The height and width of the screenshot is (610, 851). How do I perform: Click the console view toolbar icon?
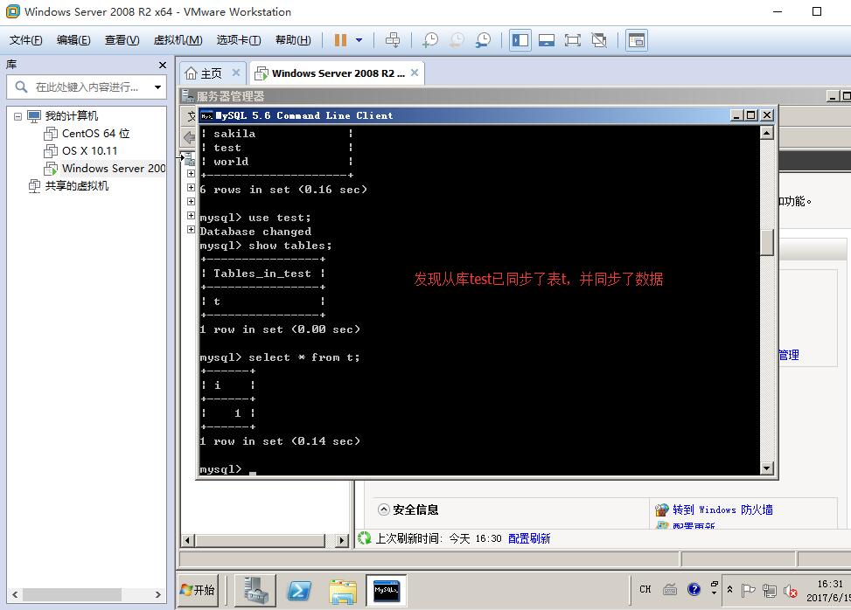tap(636, 40)
